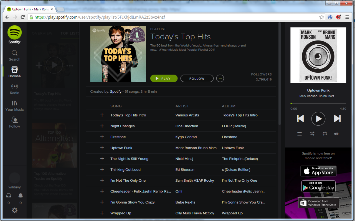
Task: Click the playlist scrollbar
Action: coord(280,74)
